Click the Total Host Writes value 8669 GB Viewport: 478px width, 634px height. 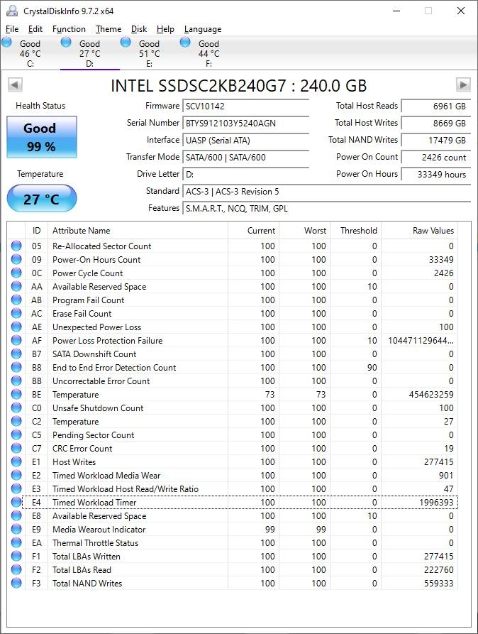(436, 123)
